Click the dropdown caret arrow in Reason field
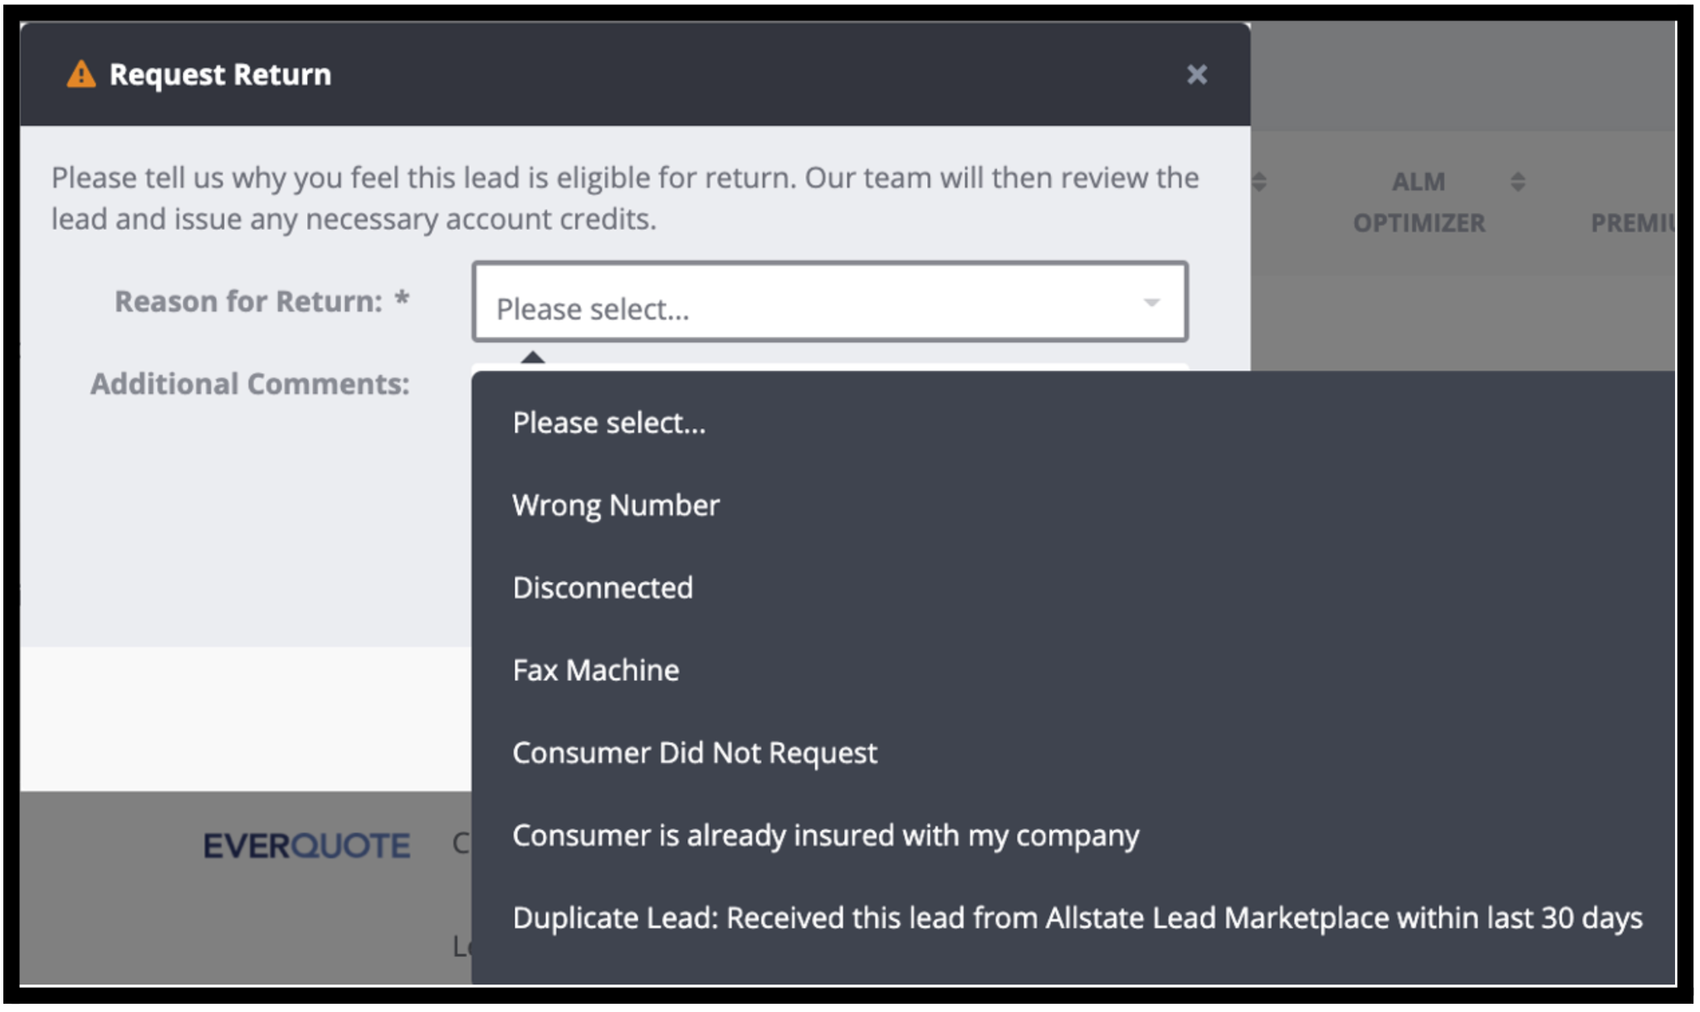The image size is (1700, 1012). coord(1151,302)
